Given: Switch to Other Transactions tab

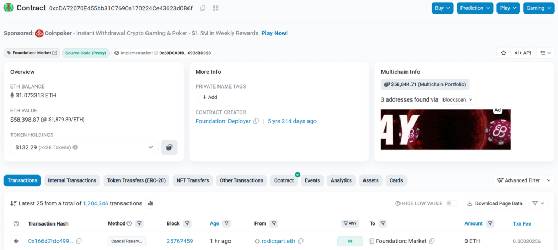Looking at the screenshot, I should 241,180.
